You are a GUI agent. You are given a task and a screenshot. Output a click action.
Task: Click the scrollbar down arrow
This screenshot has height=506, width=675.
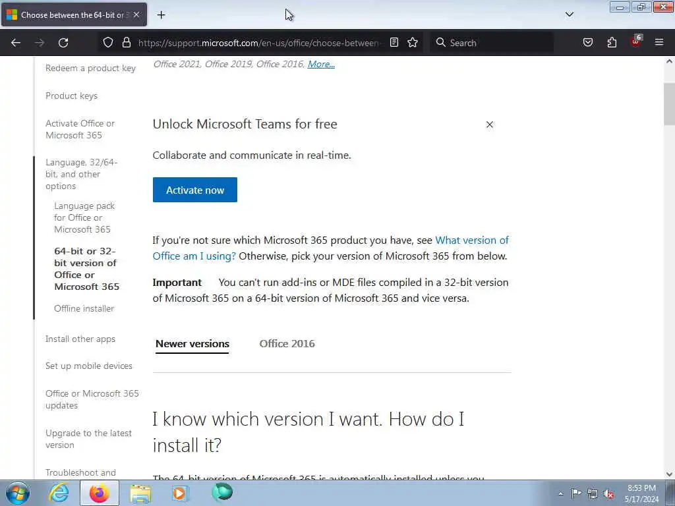pos(670,474)
